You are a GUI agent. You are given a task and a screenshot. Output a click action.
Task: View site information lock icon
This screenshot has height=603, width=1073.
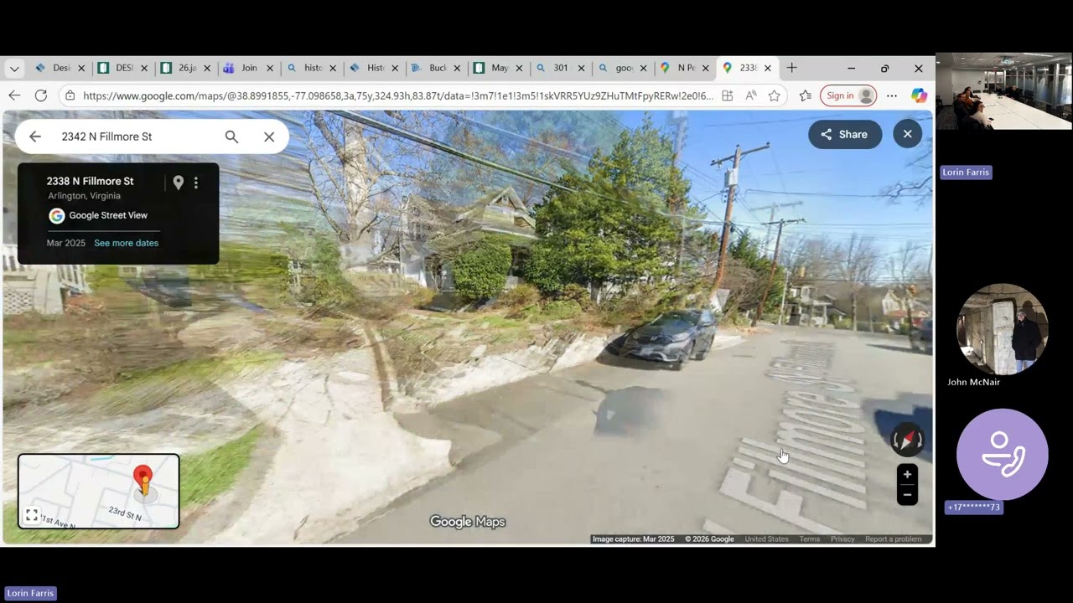(70, 95)
